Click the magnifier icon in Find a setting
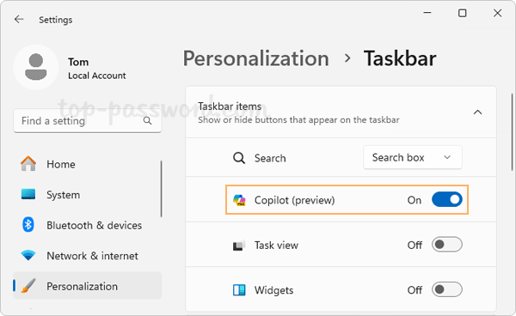Viewport: 516px width, 316px height. (148, 121)
